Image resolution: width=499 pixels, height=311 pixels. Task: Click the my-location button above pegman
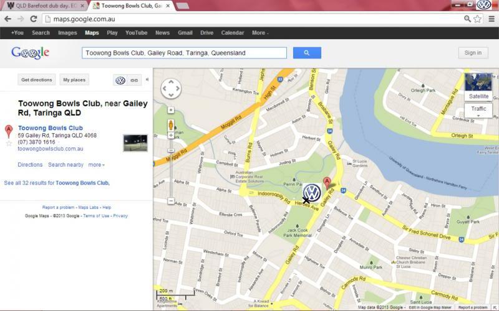[x=171, y=110]
